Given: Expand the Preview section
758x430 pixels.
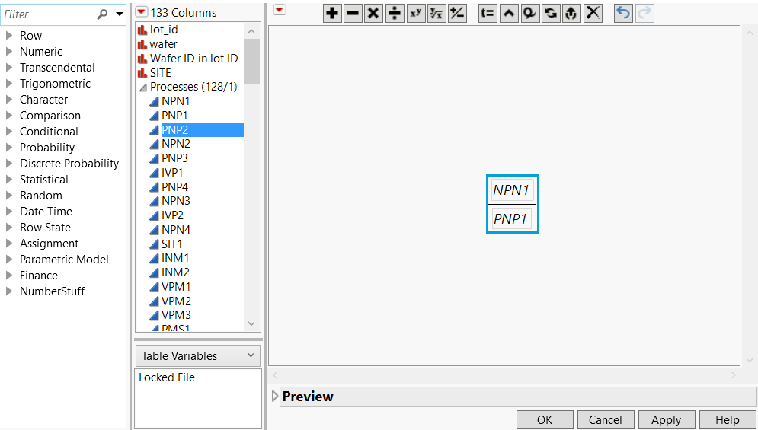Looking at the screenshot, I should [275, 397].
